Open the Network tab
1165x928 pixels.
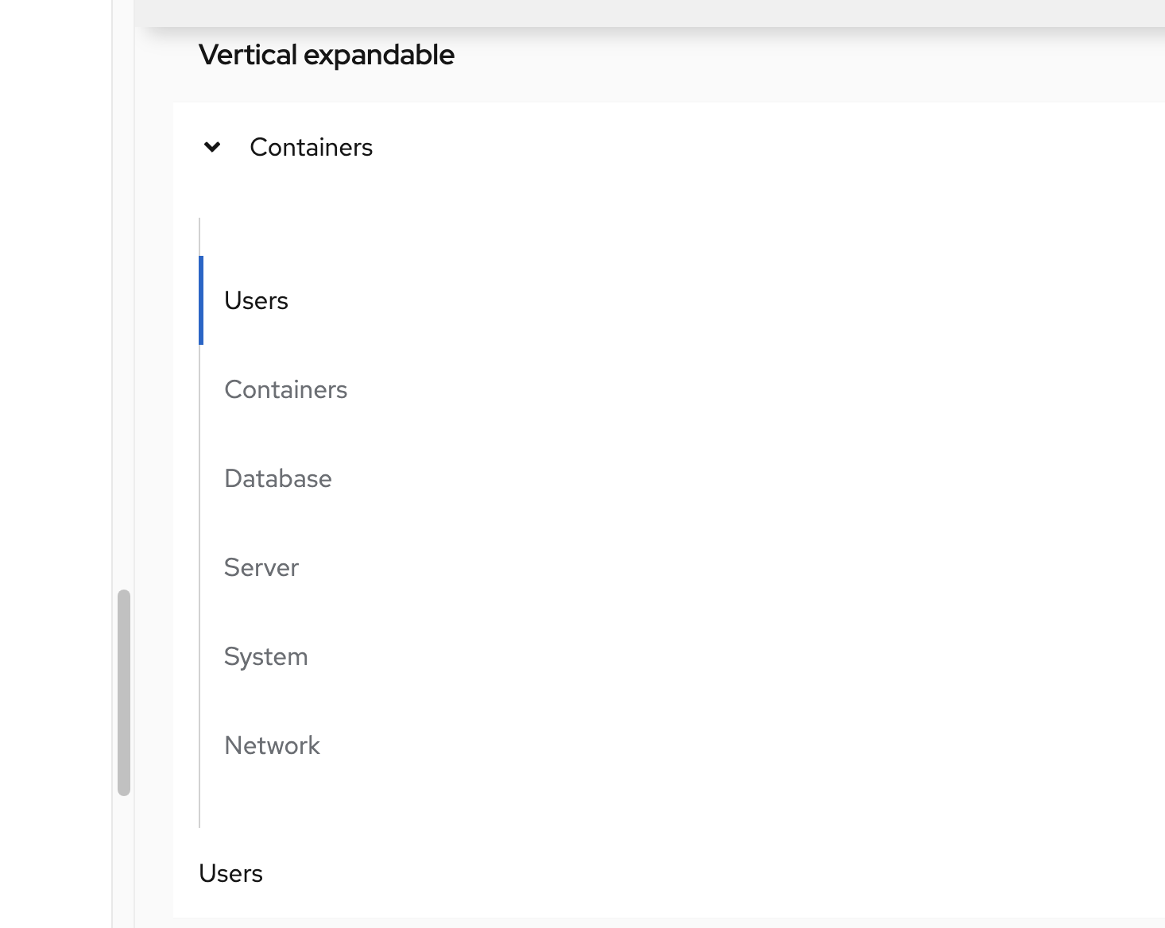[x=272, y=745]
